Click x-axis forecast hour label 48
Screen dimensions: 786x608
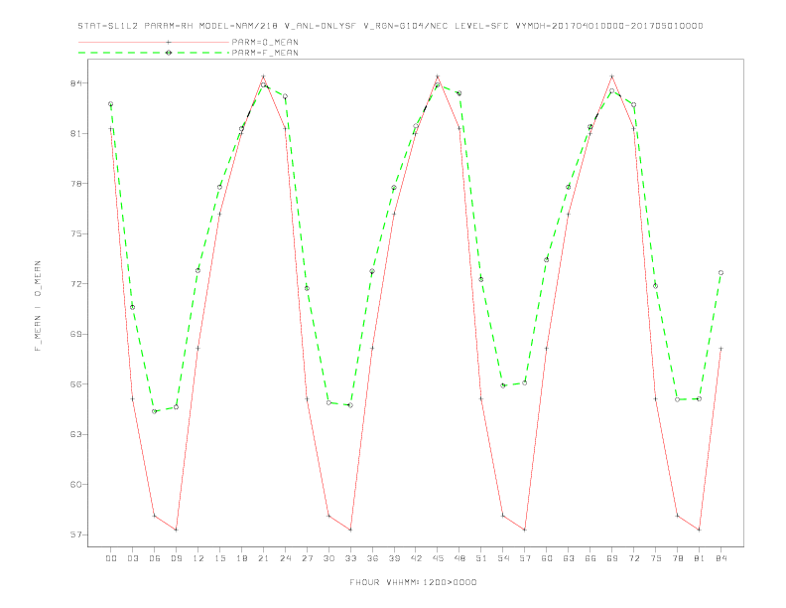point(459,558)
